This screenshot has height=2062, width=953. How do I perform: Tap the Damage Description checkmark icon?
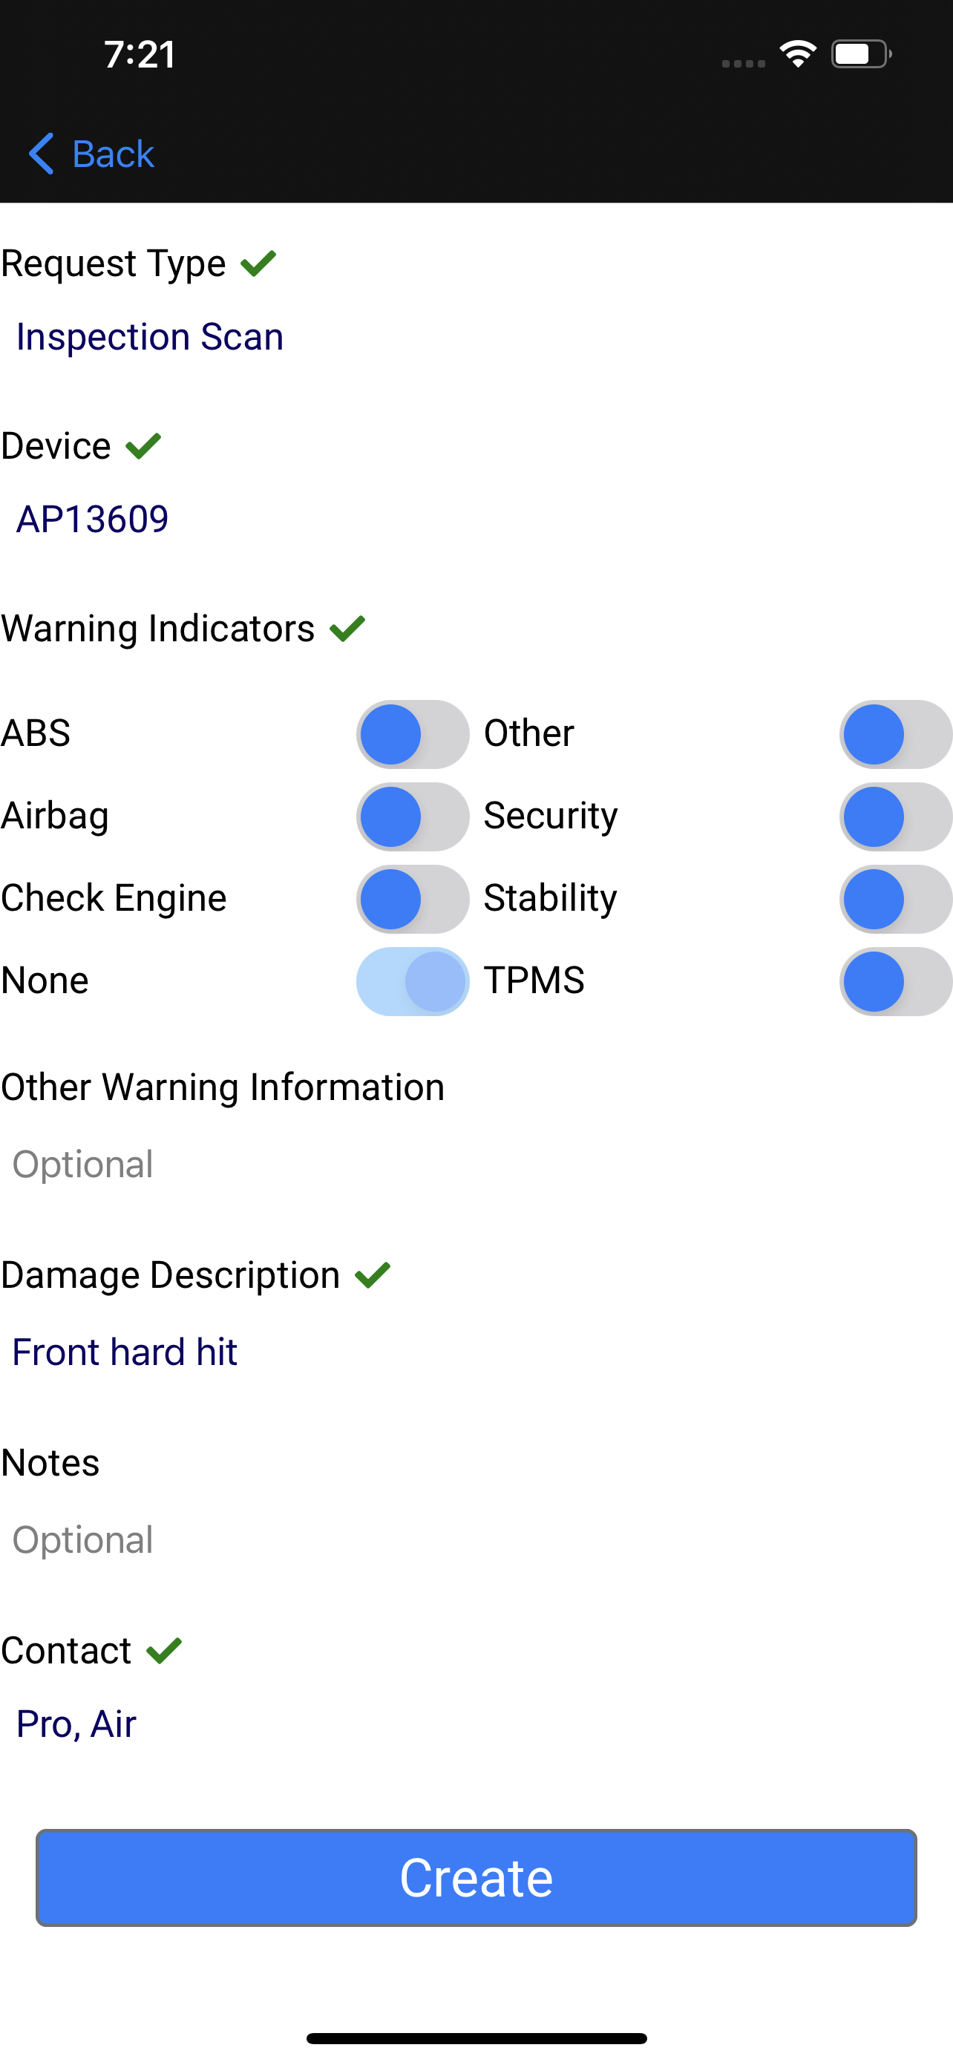pos(373,1275)
